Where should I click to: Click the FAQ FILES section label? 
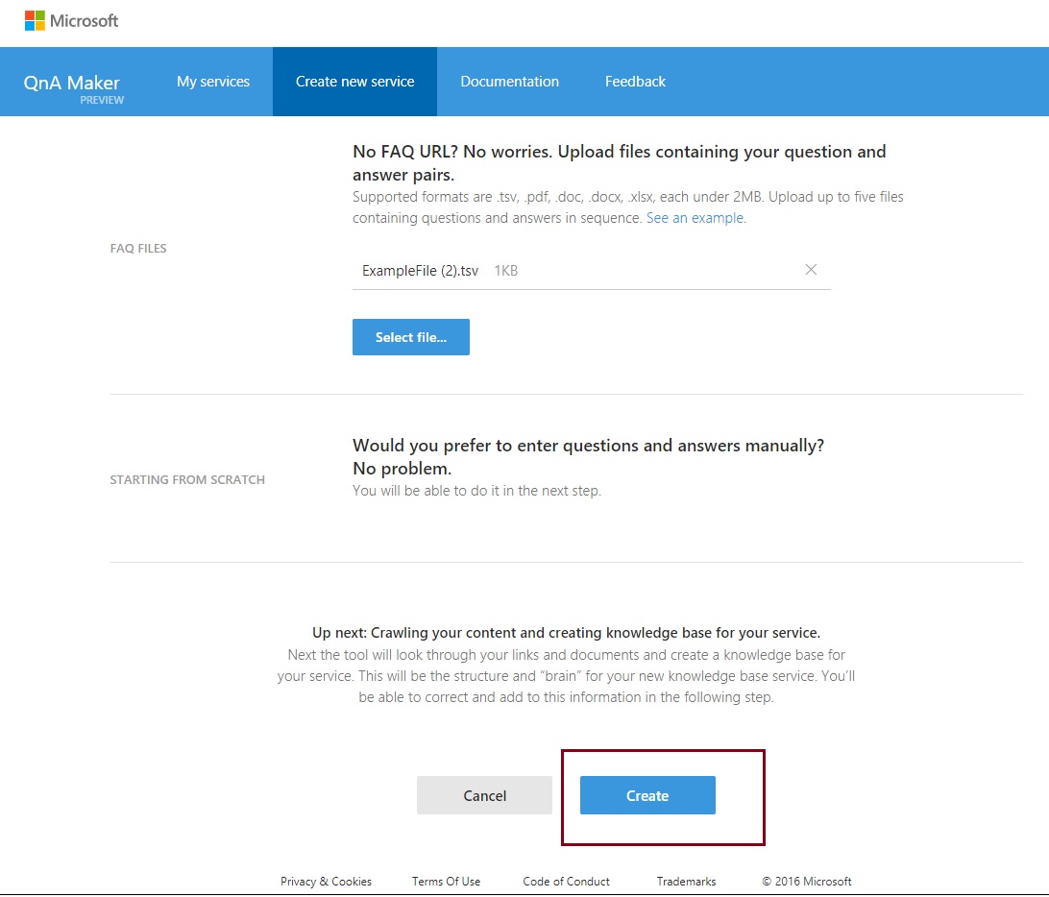pyautogui.click(x=137, y=248)
